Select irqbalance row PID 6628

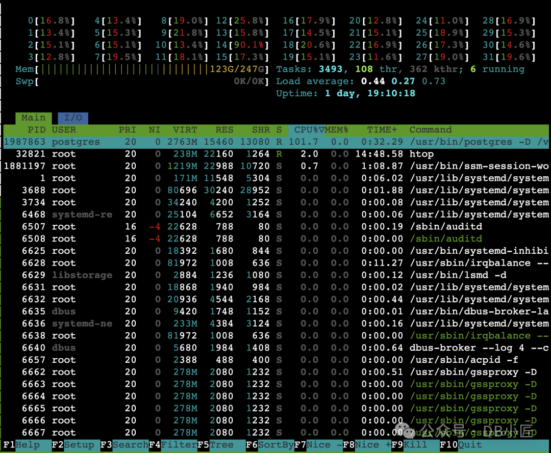click(276, 263)
